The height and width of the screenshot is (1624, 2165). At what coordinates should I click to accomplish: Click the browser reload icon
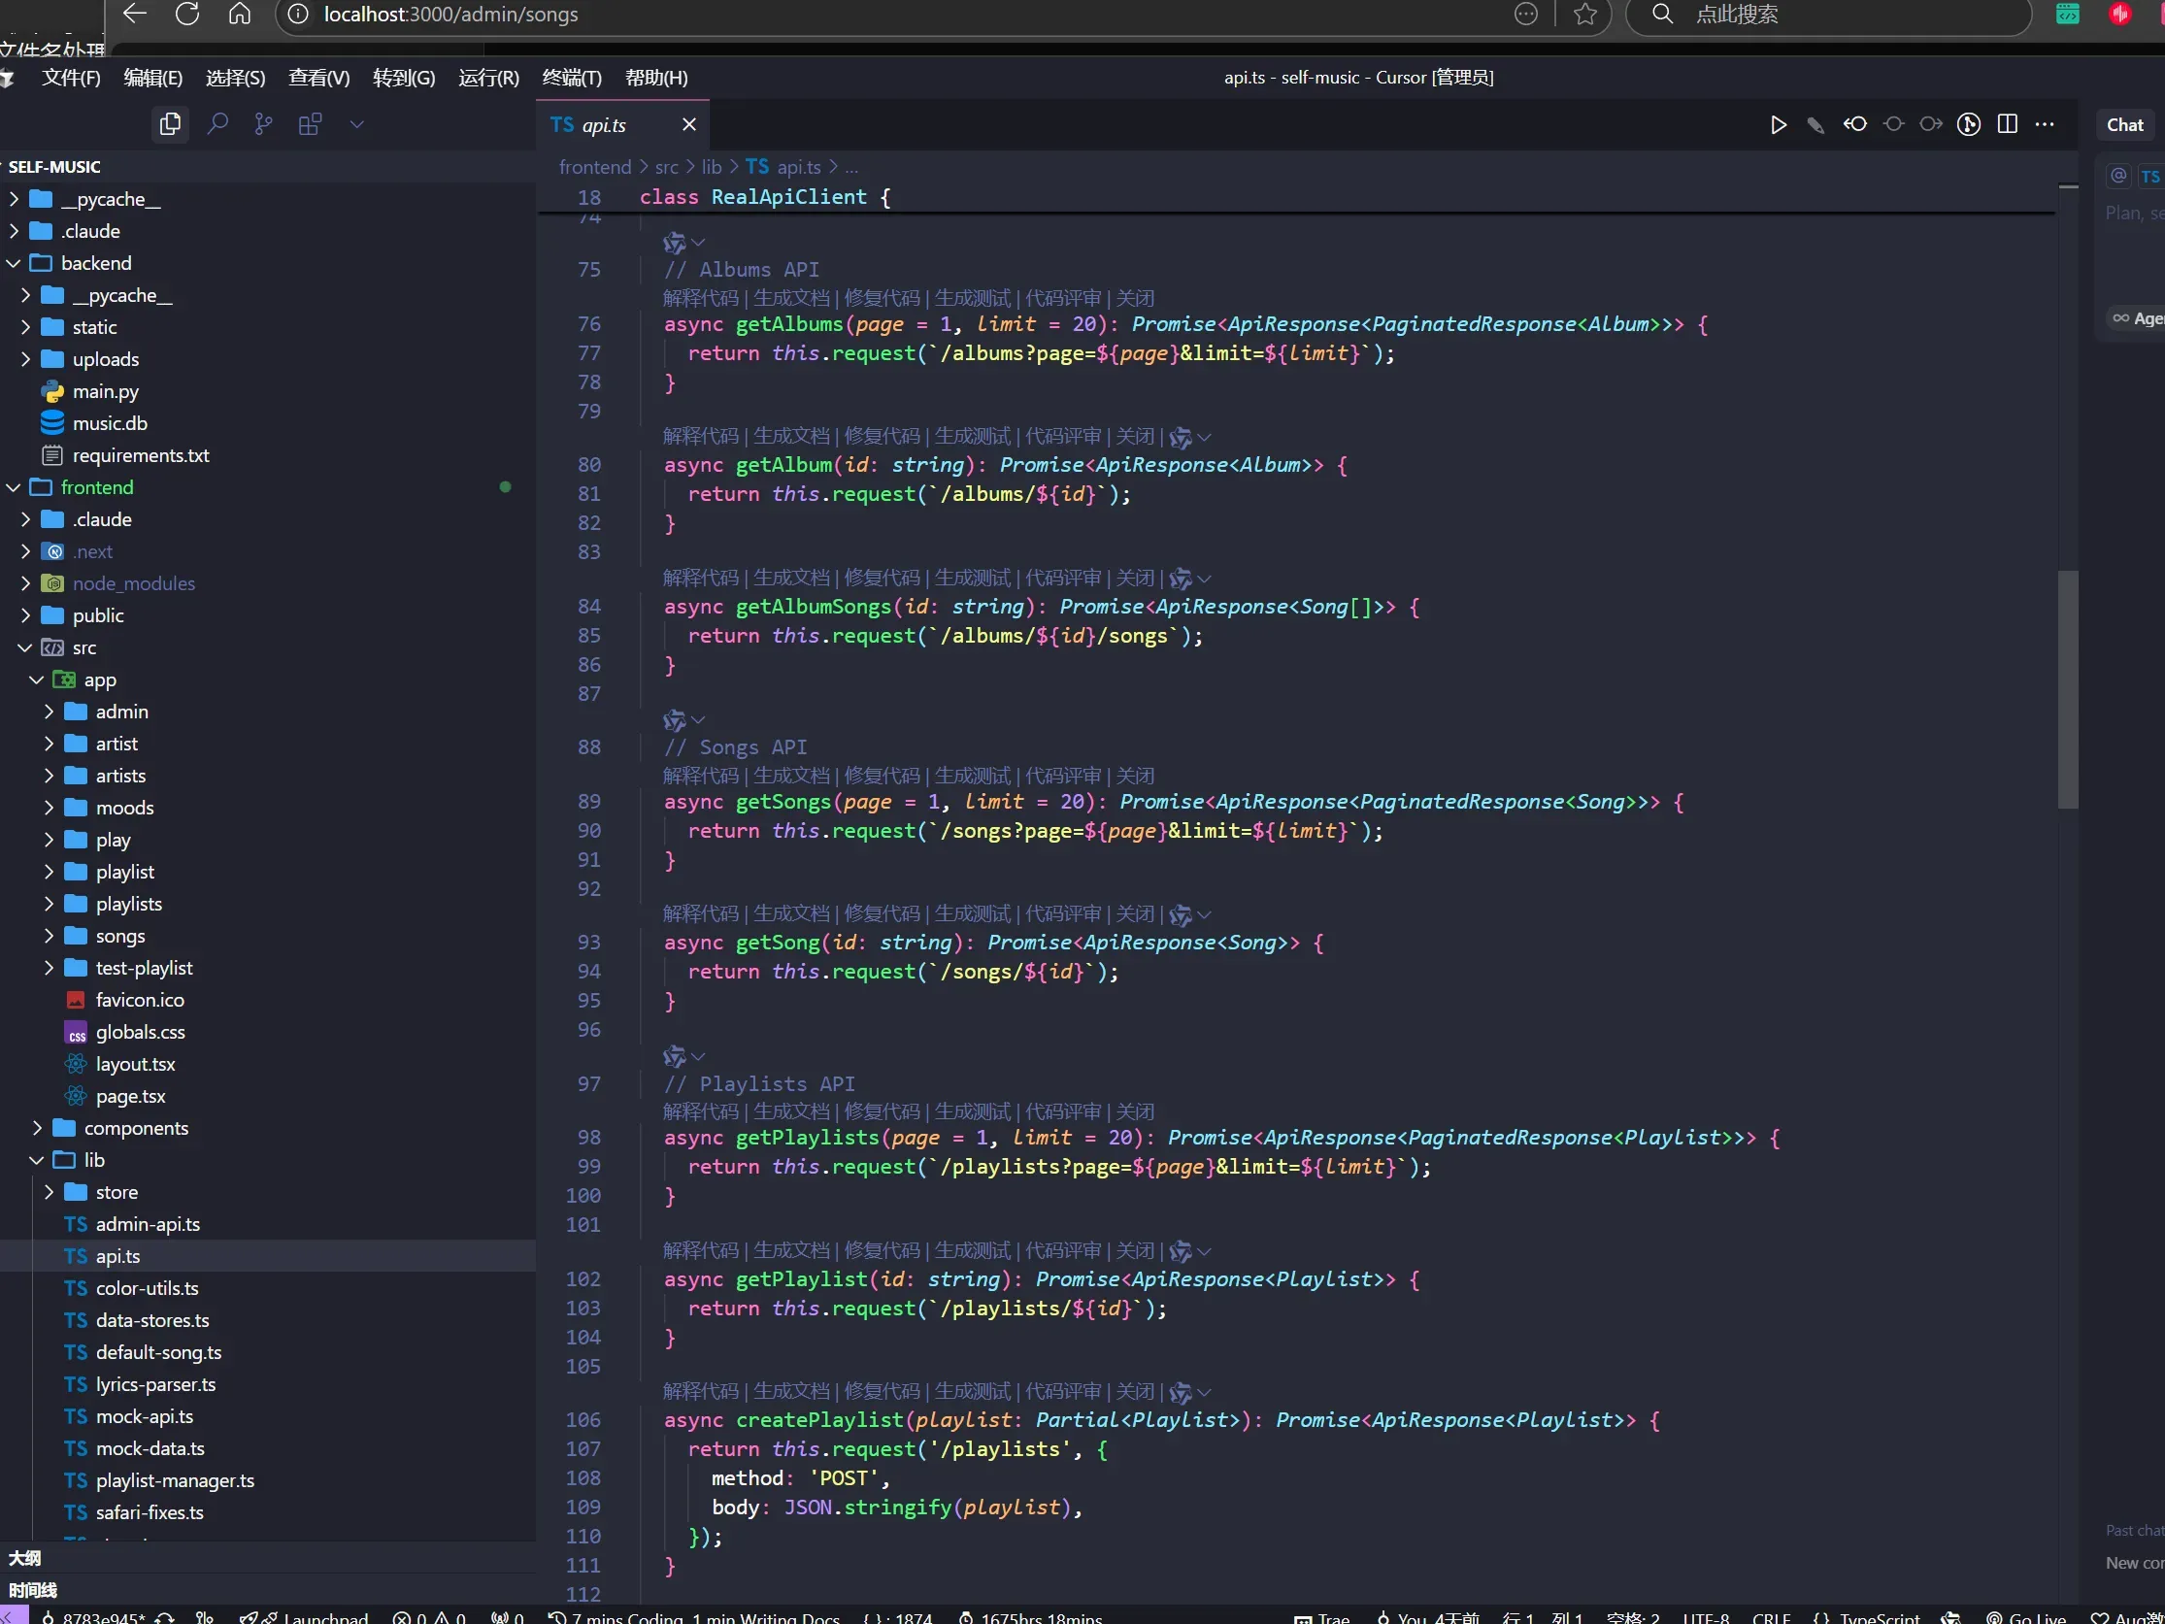click(x=187, y=15)
